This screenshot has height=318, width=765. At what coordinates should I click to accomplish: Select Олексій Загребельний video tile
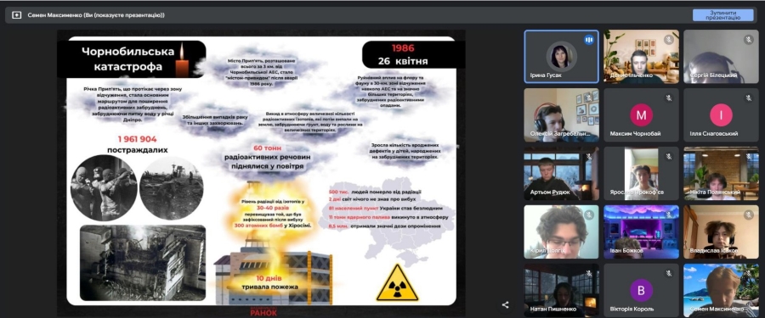click(561, 115)
